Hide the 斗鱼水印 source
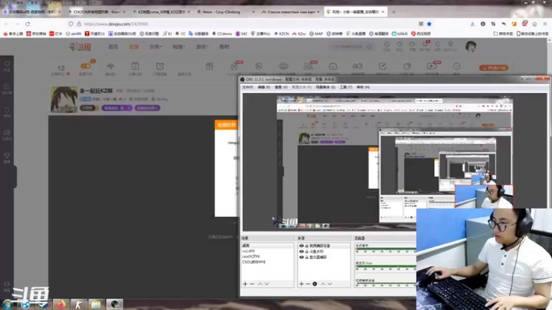The height and width of the screenshot is (310, 552). pos(302,251)
